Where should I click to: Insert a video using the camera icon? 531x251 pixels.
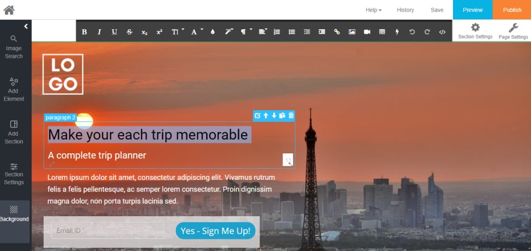pos(367,32)
